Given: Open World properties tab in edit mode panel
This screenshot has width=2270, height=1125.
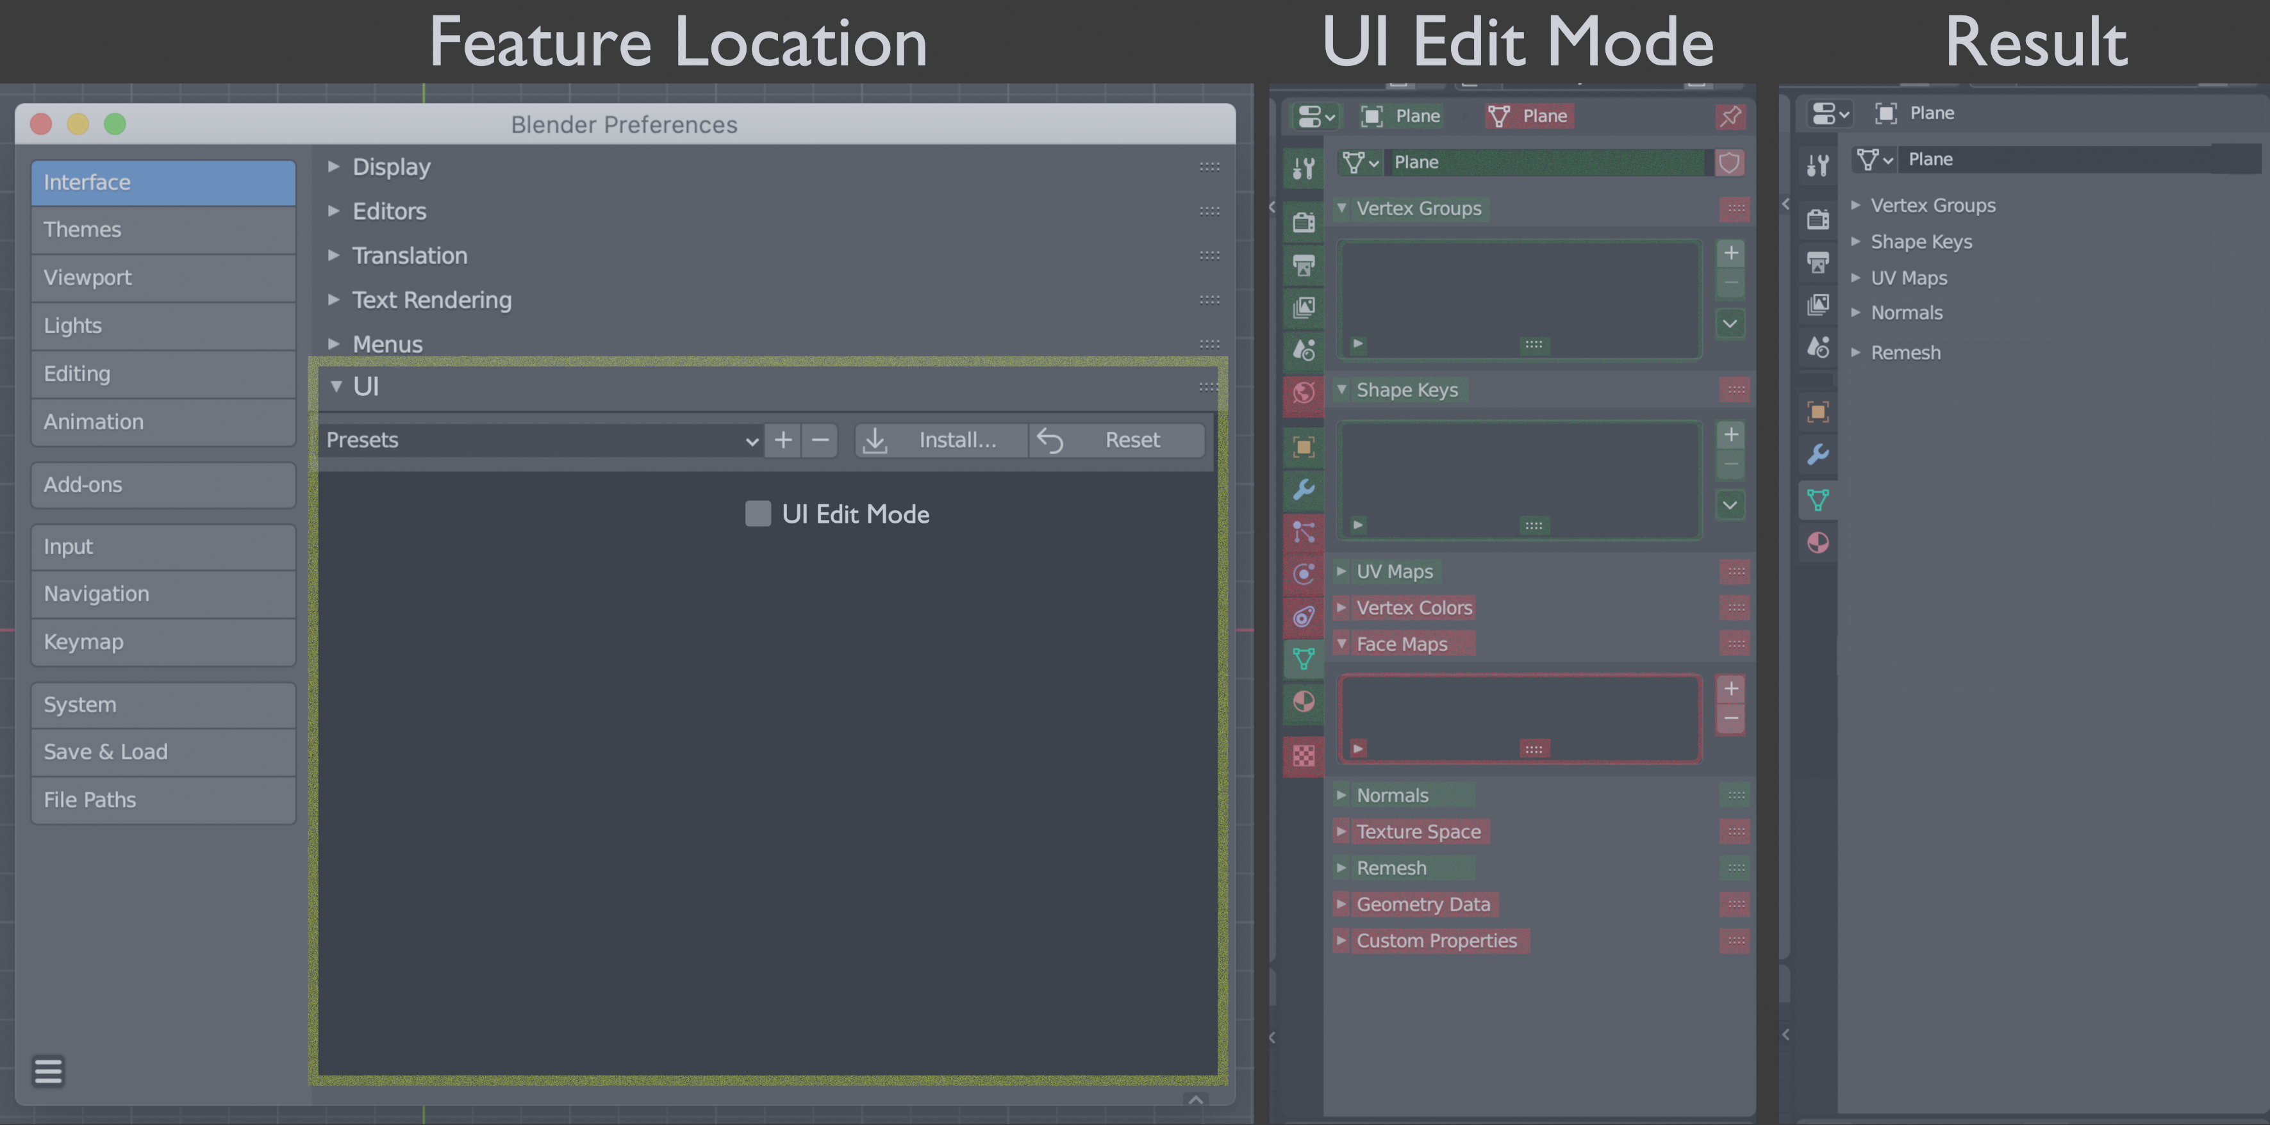Looking at the screenshot, I should tap(1304, 393).
